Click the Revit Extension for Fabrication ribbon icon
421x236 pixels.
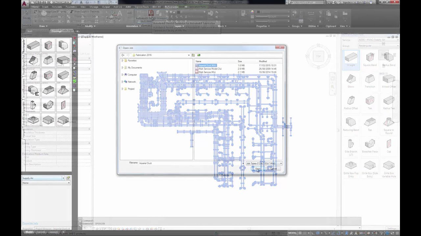(151, 13)
